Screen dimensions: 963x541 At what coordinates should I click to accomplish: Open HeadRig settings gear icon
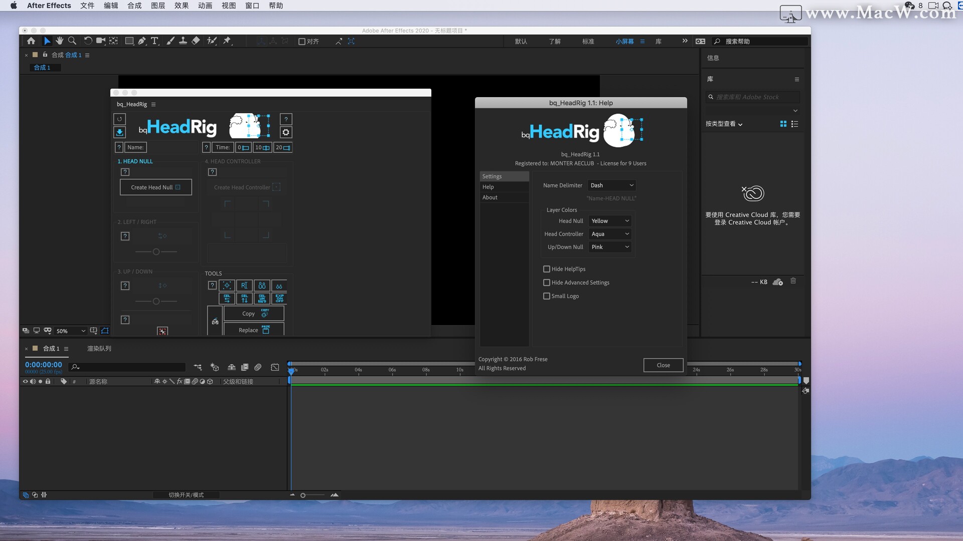[x=286, y=132]
